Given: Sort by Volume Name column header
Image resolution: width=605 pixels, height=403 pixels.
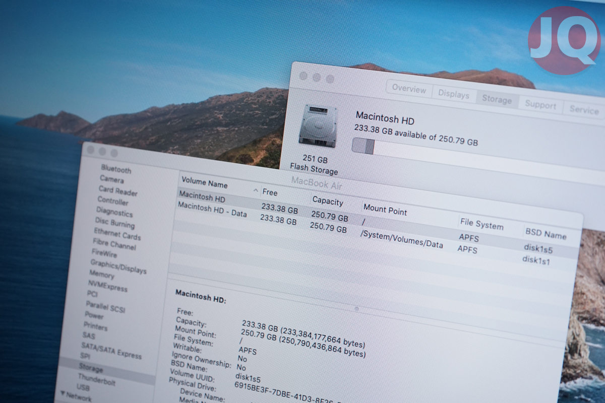Looking at the screenshot, I should [x=204, y=182].
